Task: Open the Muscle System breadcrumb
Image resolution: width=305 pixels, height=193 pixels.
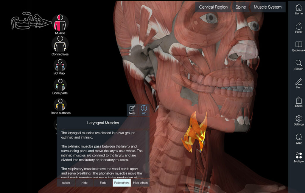Action: 267,7
